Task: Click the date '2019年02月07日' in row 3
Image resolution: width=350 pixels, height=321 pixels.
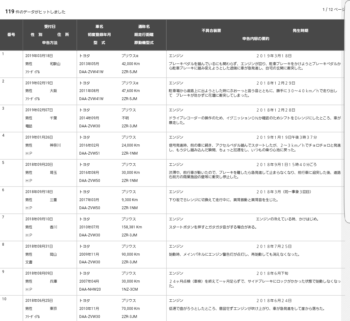Action: (39, 110)
